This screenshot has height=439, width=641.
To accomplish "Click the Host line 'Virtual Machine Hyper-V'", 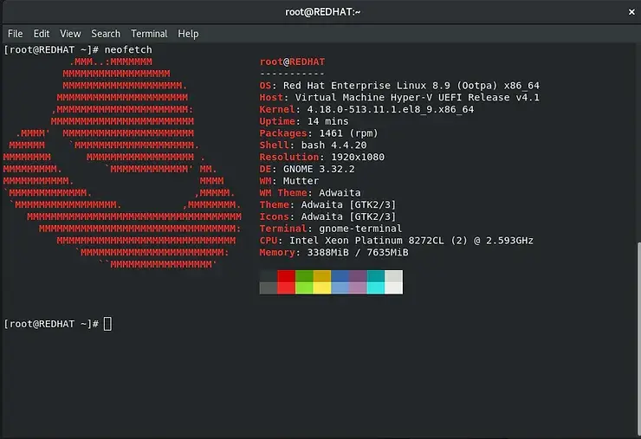I will pos(399,97).
